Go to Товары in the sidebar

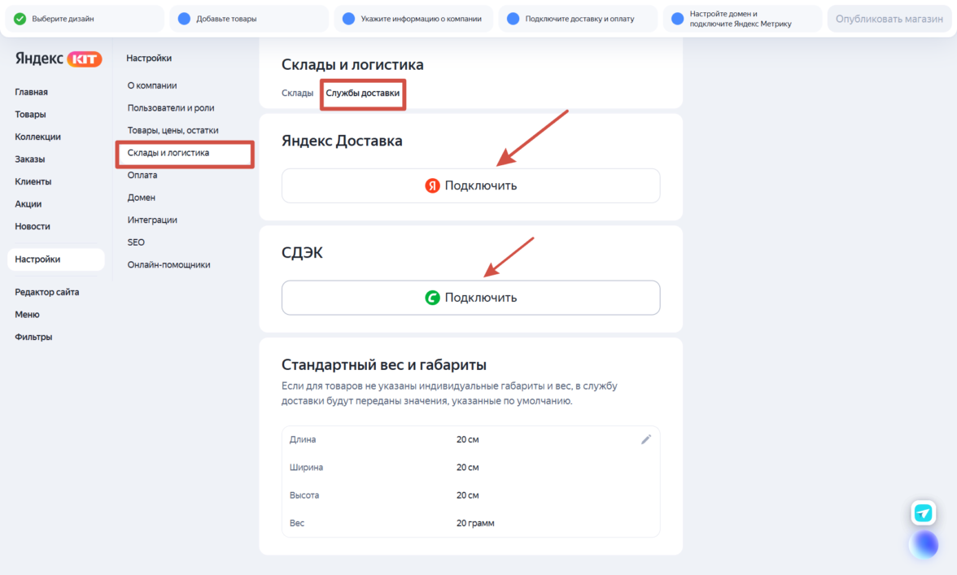30,115
